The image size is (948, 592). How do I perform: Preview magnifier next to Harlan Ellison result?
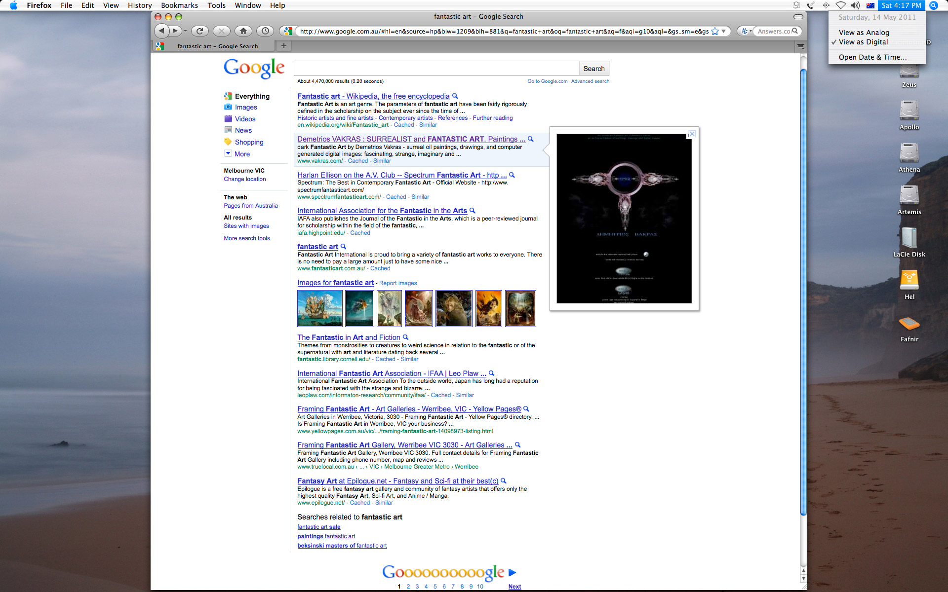coord(512,175)
